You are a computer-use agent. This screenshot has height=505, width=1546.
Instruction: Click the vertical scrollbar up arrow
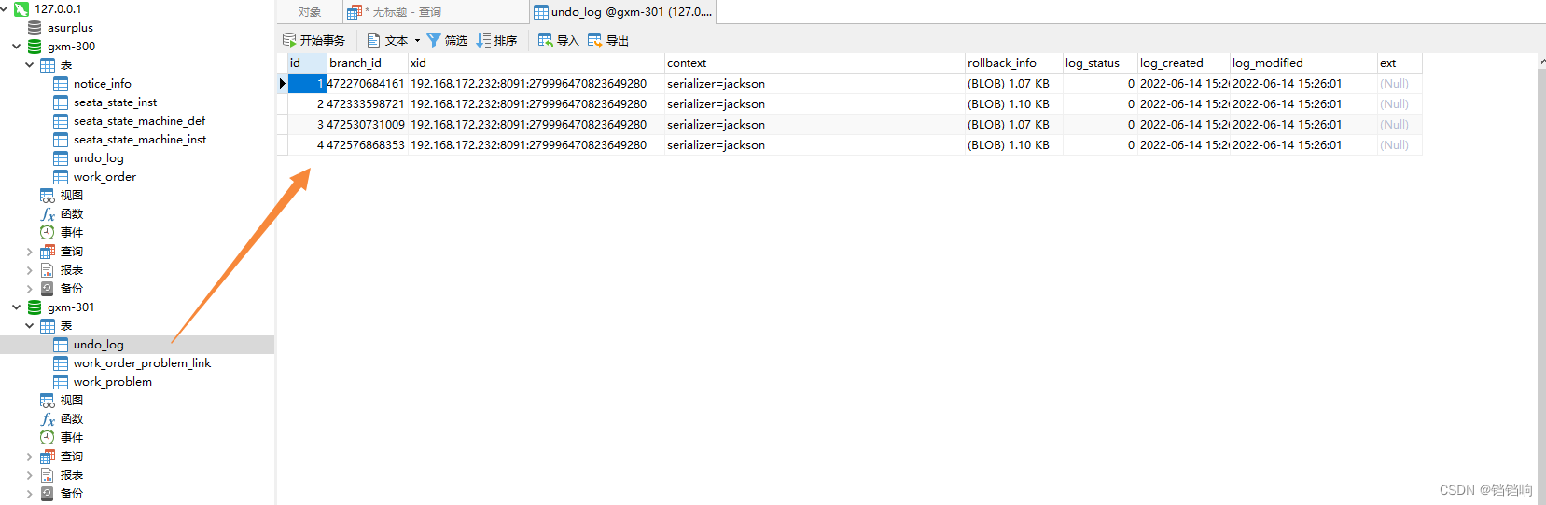pyautogui.click(x=1541, y=61)
